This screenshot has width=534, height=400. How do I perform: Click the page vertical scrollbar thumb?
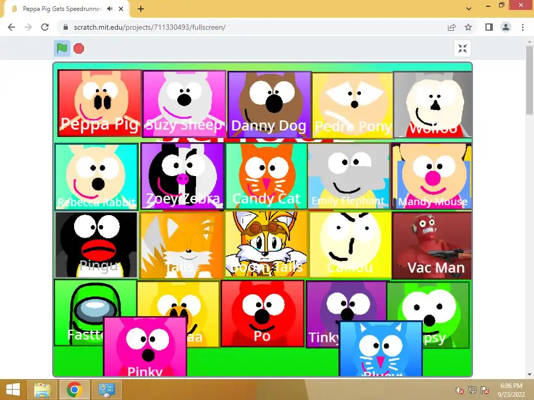point(530,80)
